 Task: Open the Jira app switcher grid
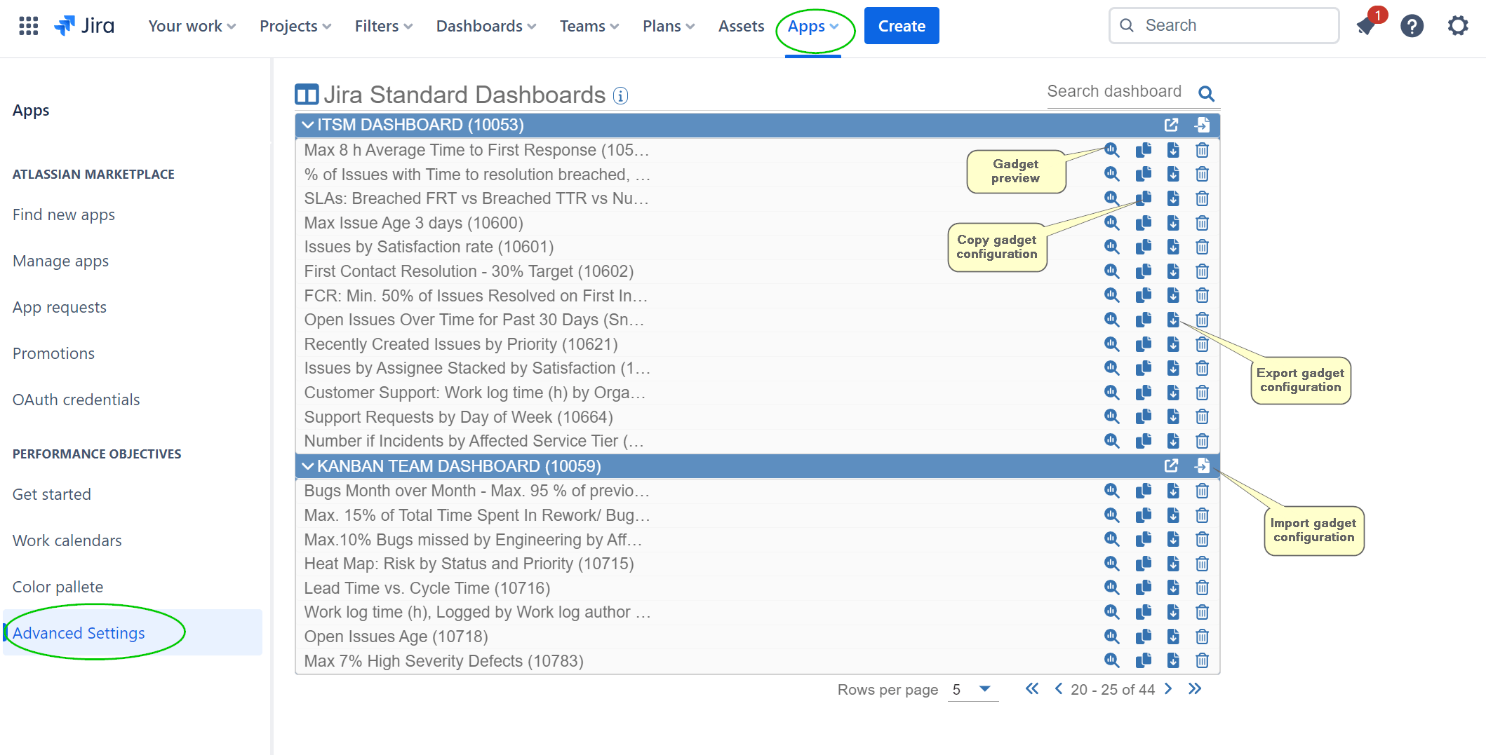coord(28,25)
